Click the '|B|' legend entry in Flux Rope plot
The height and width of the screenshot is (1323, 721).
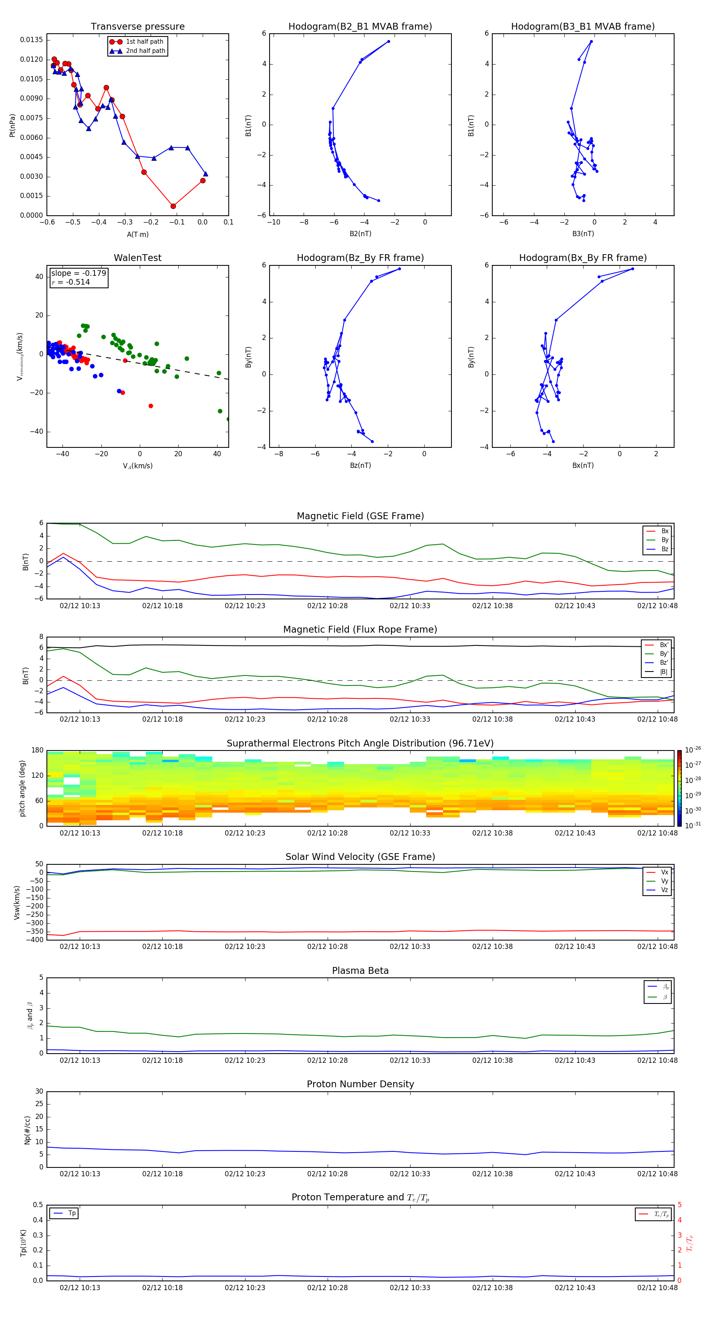657,672
